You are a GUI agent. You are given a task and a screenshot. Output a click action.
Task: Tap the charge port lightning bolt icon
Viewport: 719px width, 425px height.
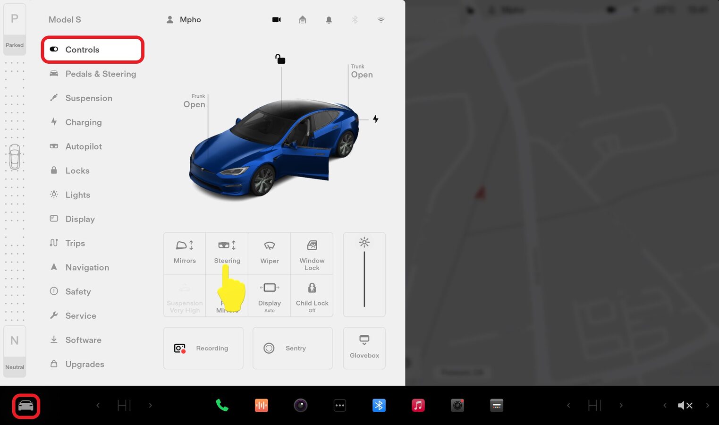tap(376, 119)
